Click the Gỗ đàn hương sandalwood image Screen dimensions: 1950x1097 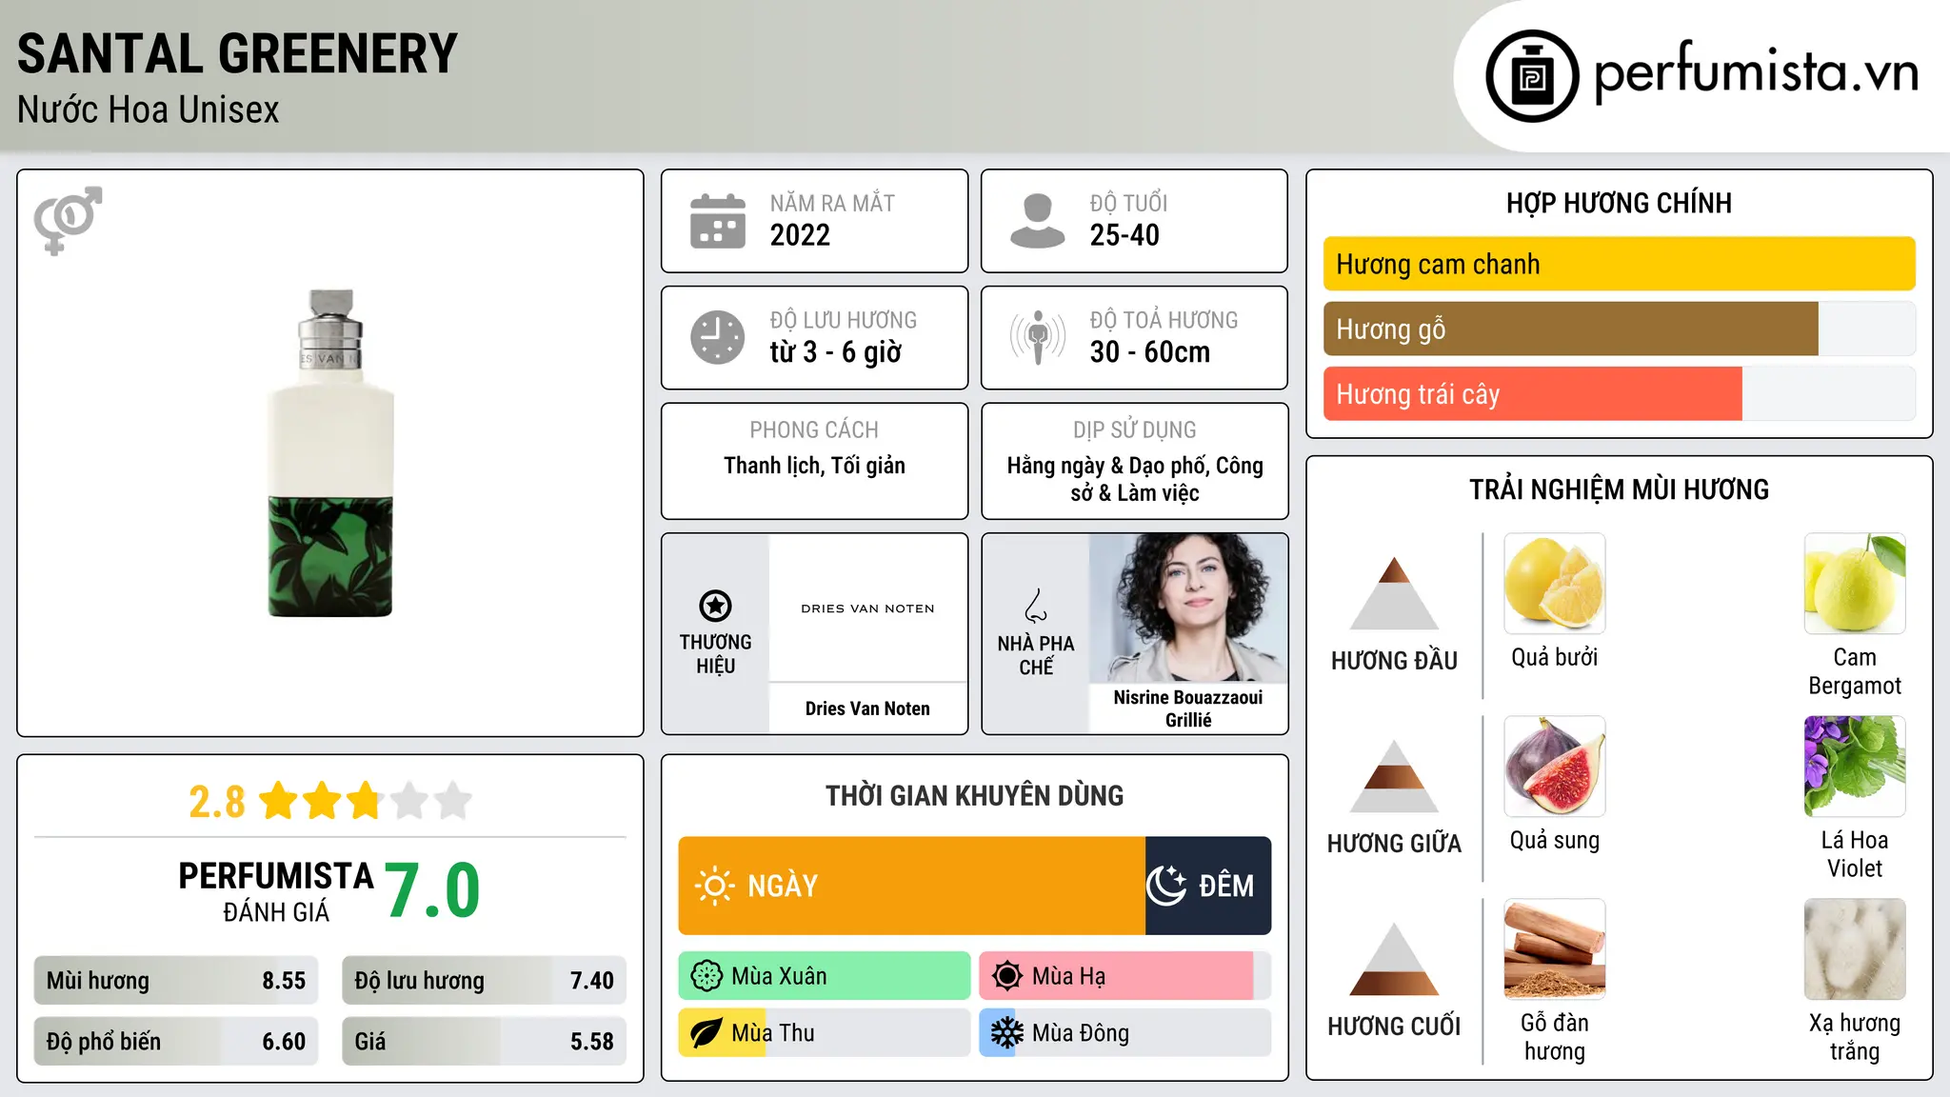click(1555, 949)
